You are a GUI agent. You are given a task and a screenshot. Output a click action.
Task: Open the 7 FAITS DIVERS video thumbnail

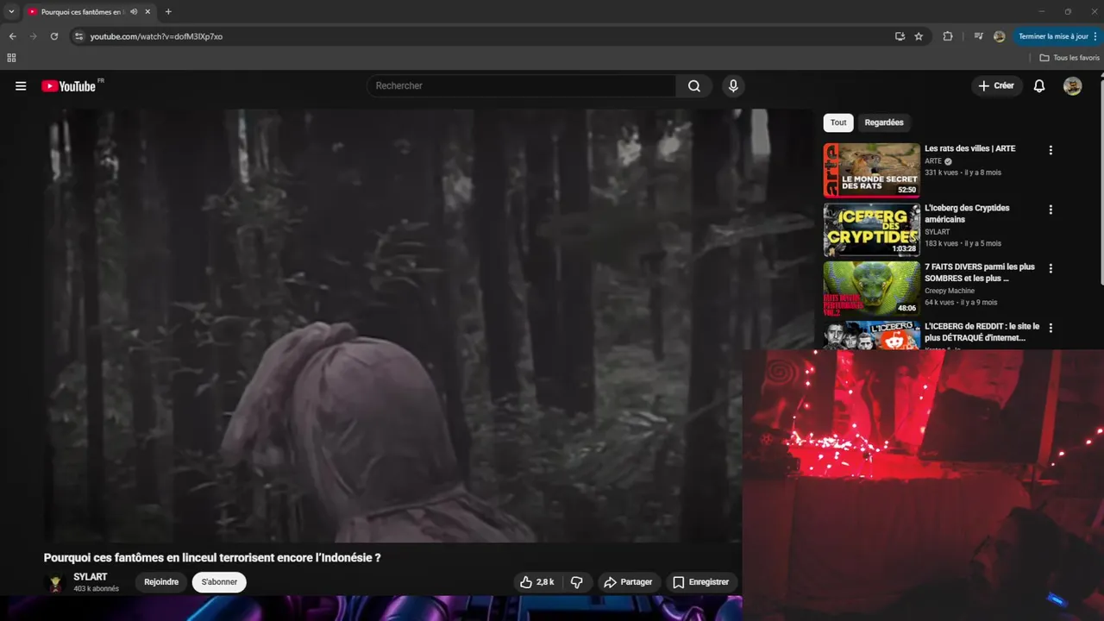(x=871, y=288)
